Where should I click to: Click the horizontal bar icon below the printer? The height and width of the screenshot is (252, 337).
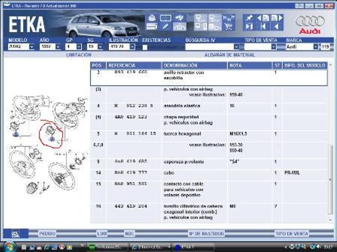(x=152, y=27)
